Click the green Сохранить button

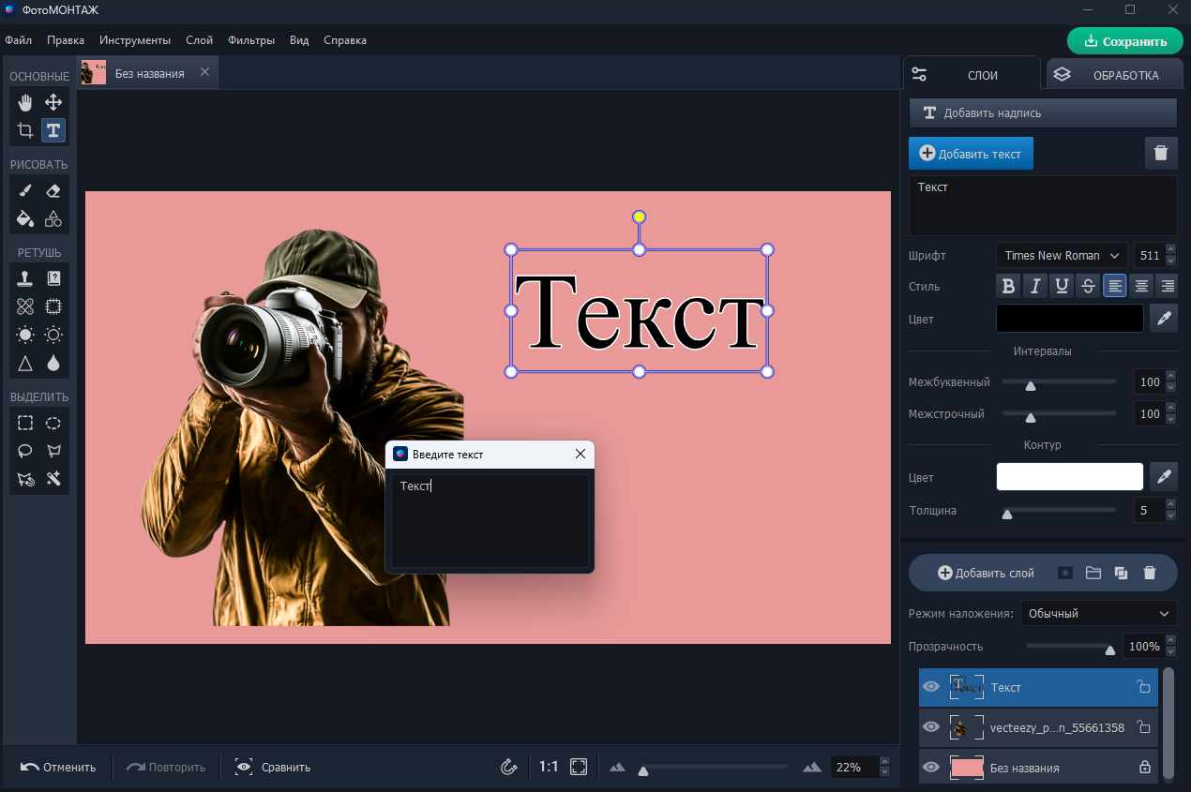(x=1124, y=41)
